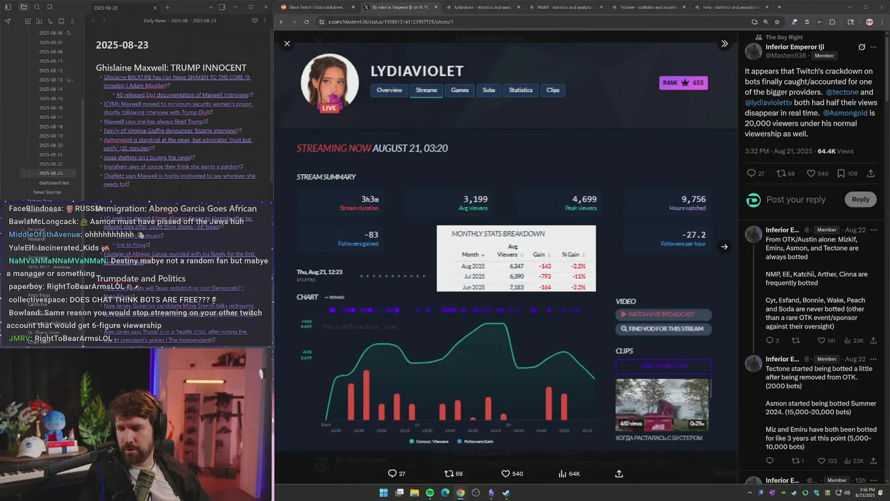Open Obsidian file explorer folder icon
The width and height of the screenshot is (890, 501).
click(x=24, y=7)
